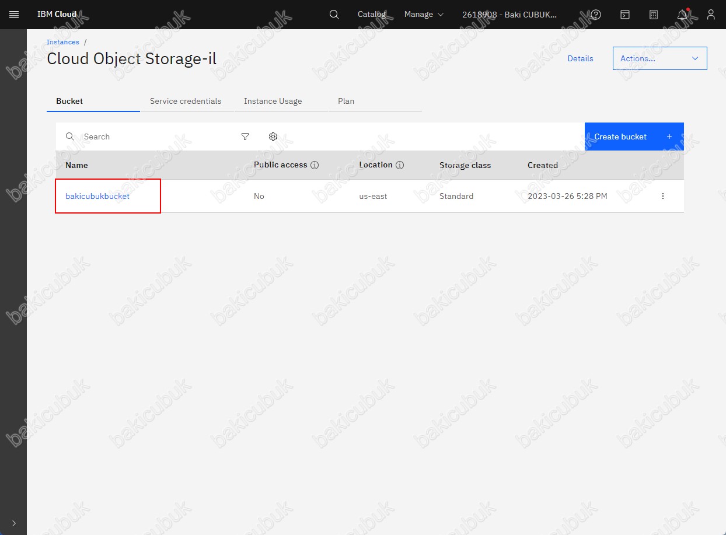This screenshot has width=726, height=535.
Task: Click the 'Standard' storage class cell
Action: [x=456, y=196]
